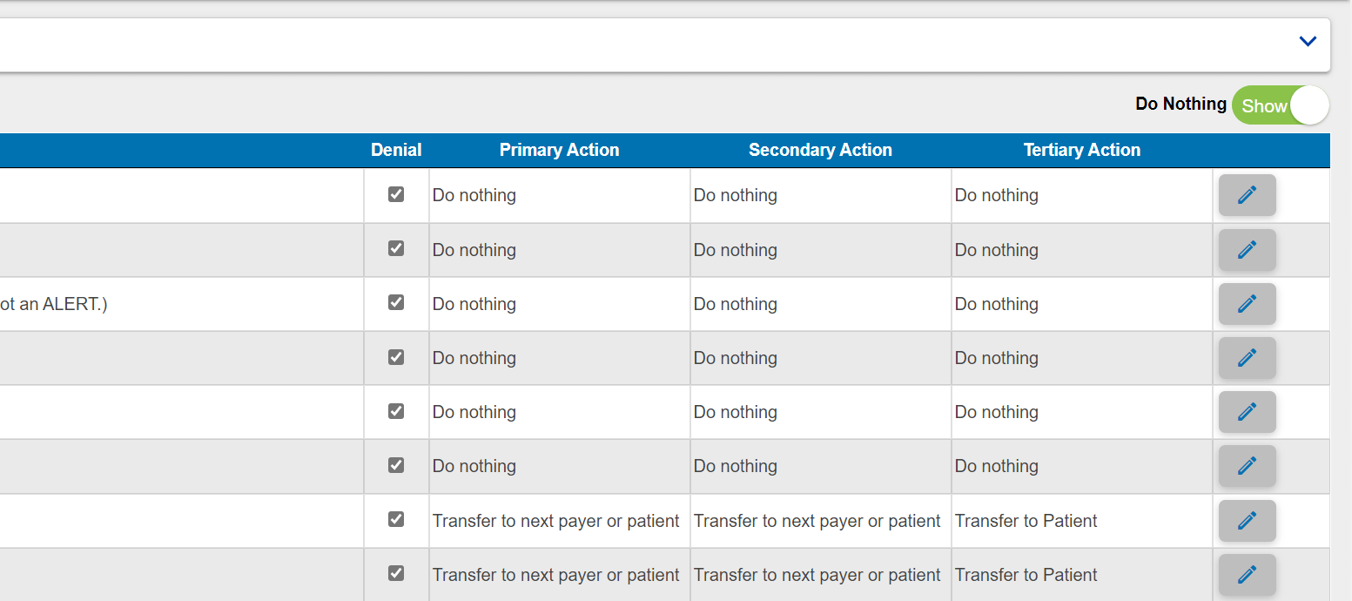The image size is (1352, 601).
Task: Uncheck the Denial checkbox on the ALERT row
Action: pos(396,302)
